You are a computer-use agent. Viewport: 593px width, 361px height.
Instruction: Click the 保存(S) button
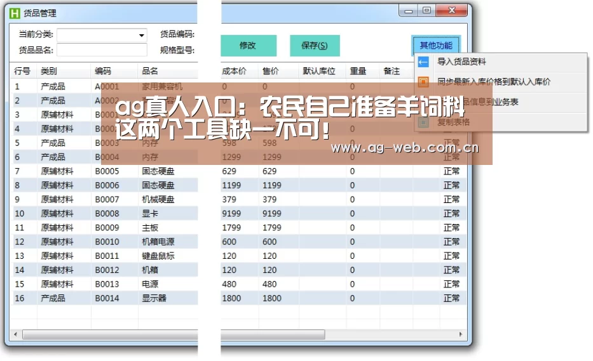(315, 46)
